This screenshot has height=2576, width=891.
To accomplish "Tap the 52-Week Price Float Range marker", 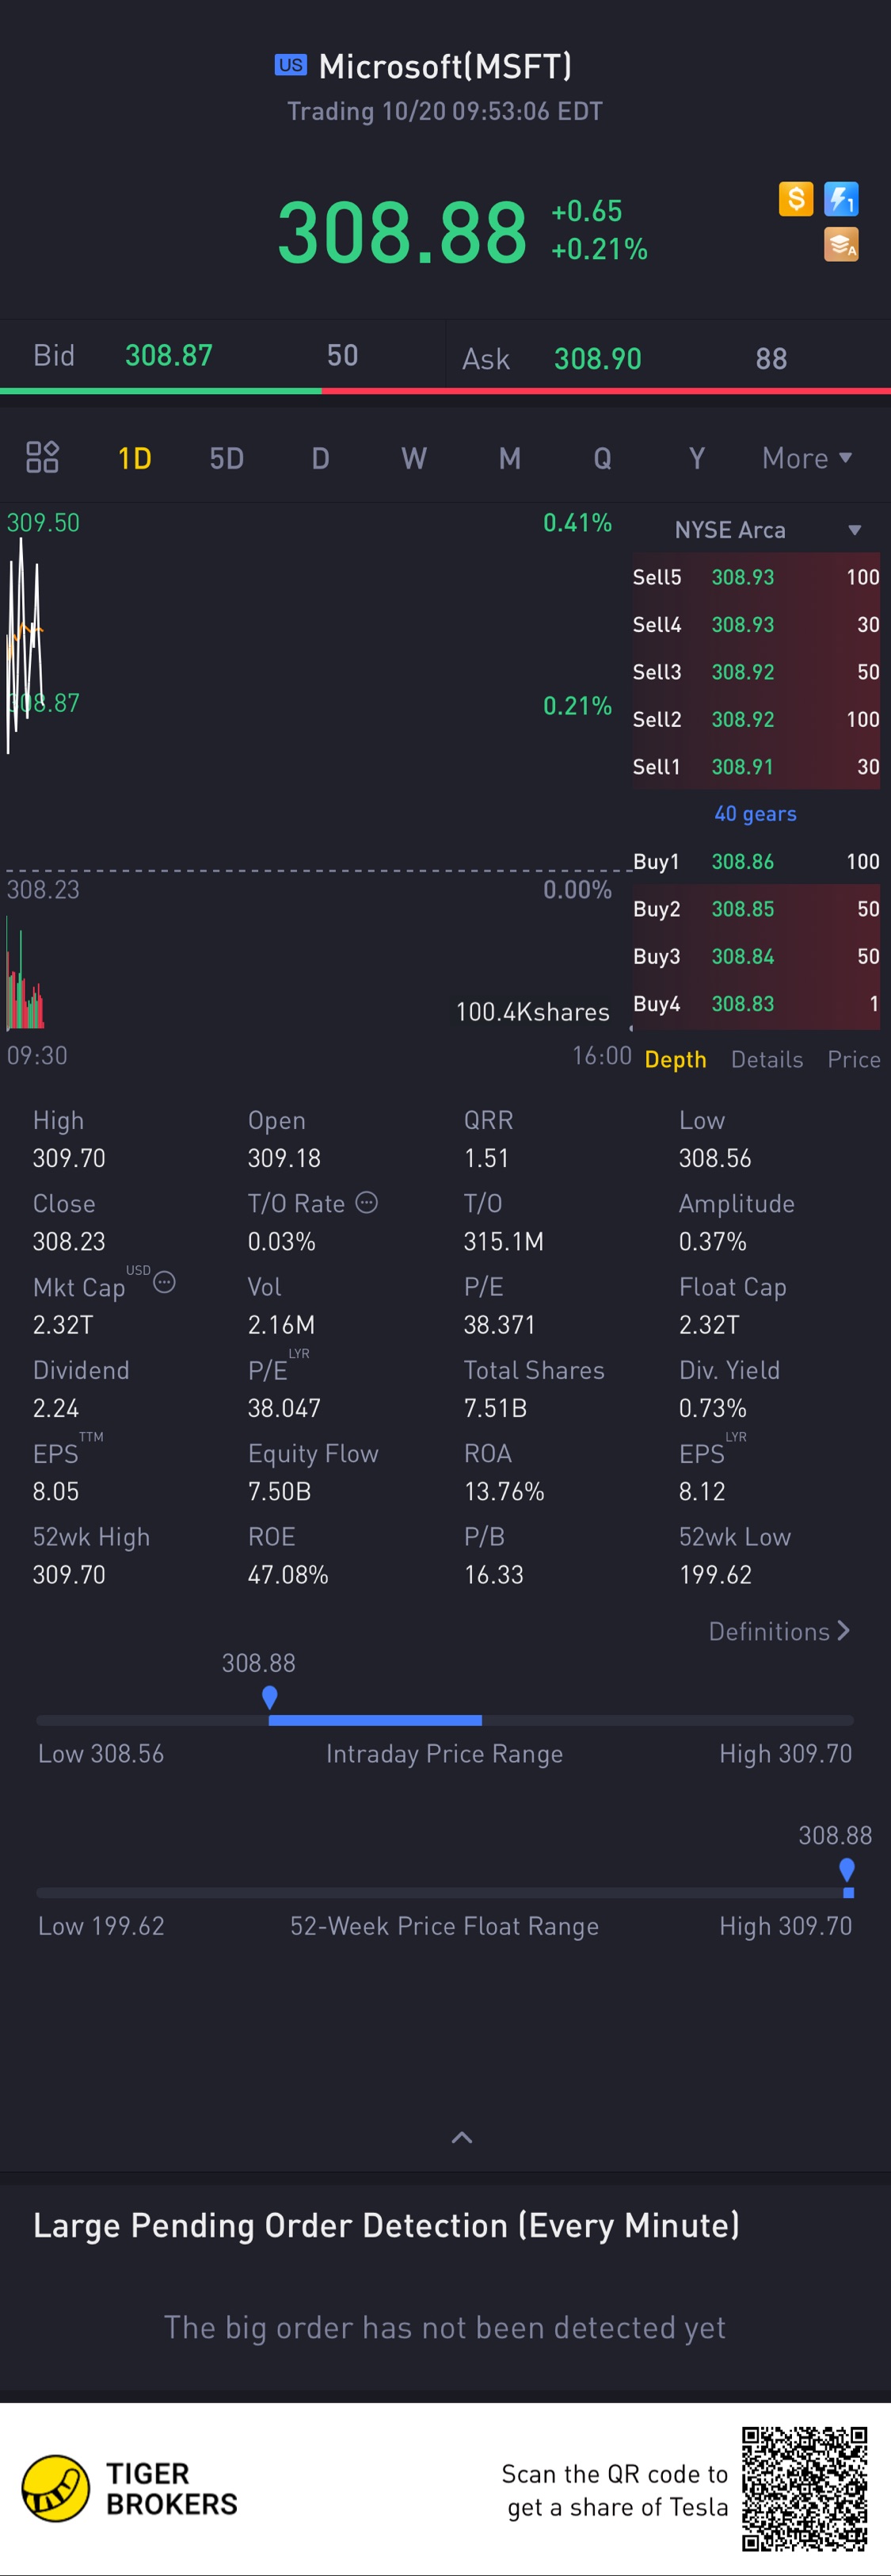I will pos(847,1870).
